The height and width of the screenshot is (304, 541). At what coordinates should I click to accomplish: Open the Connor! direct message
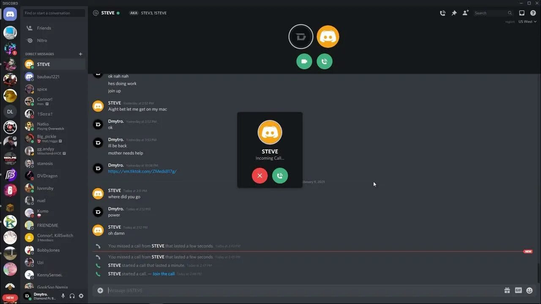[x=55, y=101]
